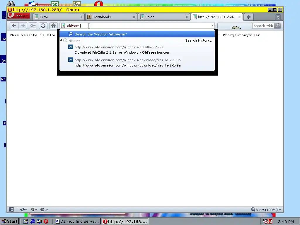
Task: Switch to the Downloads tab
Action: [x=111, y=17]
